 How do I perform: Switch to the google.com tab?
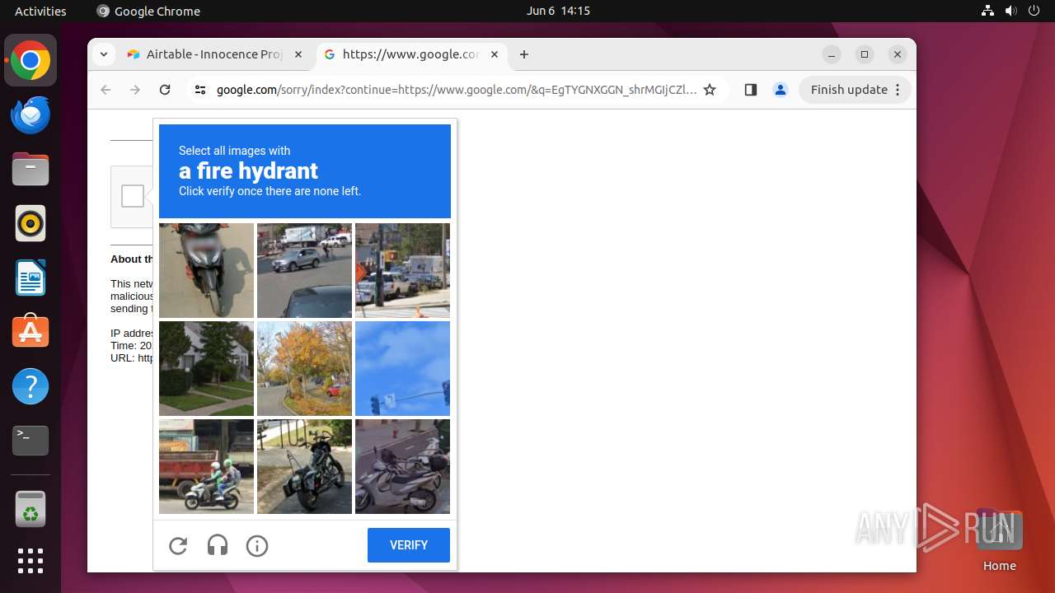coord(410,54)
